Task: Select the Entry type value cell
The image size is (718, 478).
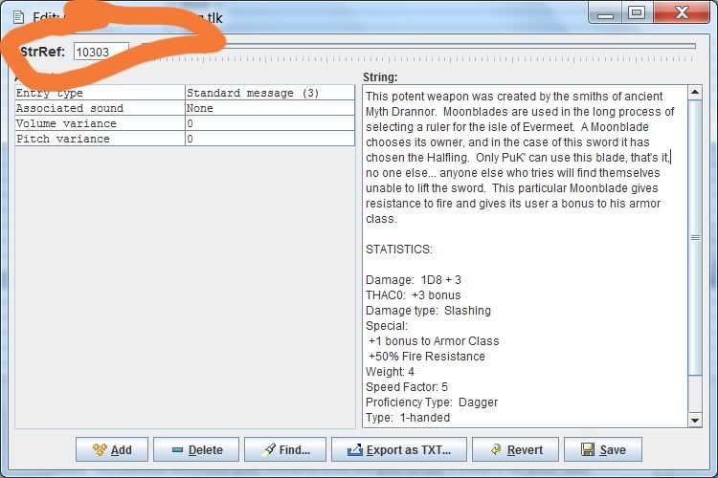Action: click(x=269, y=94)
